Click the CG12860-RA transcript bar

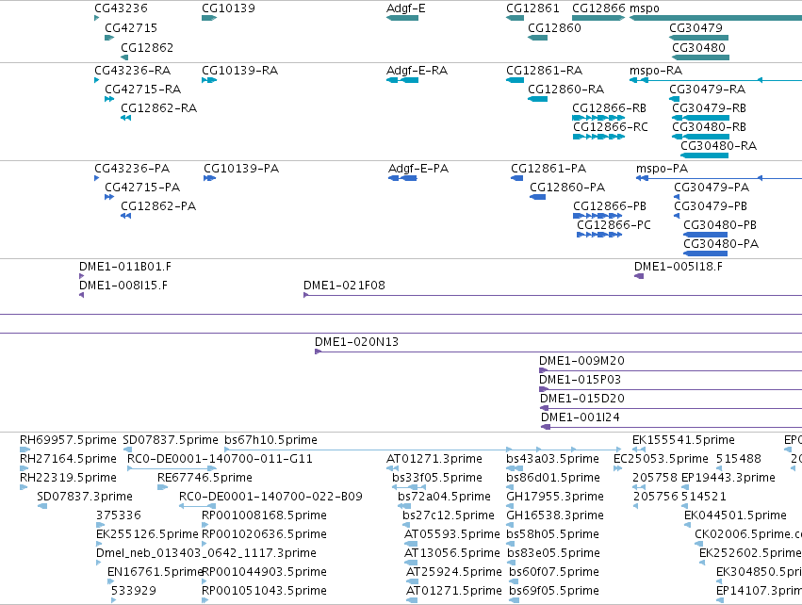537,99
